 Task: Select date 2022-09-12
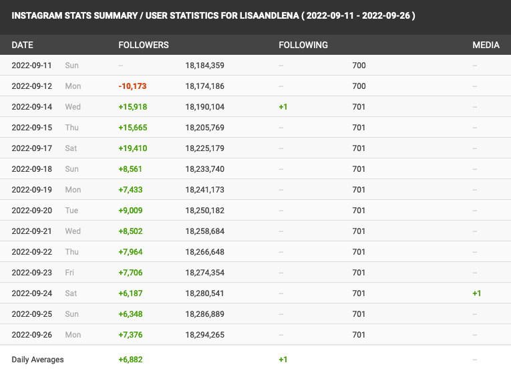[x=32, y=86]
